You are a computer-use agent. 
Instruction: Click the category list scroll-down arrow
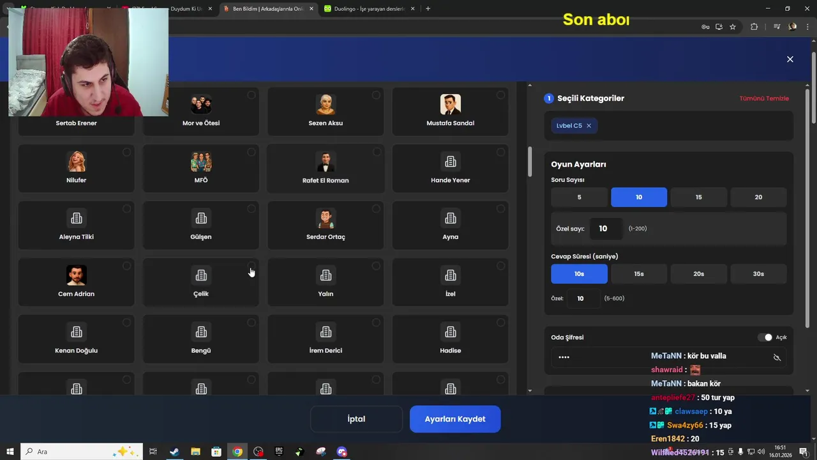pos(529,390)
